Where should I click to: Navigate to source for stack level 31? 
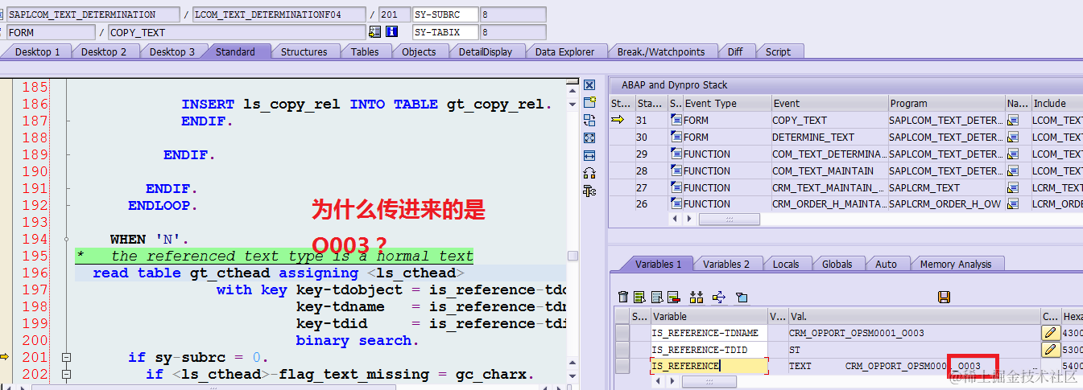[1013, 120]
